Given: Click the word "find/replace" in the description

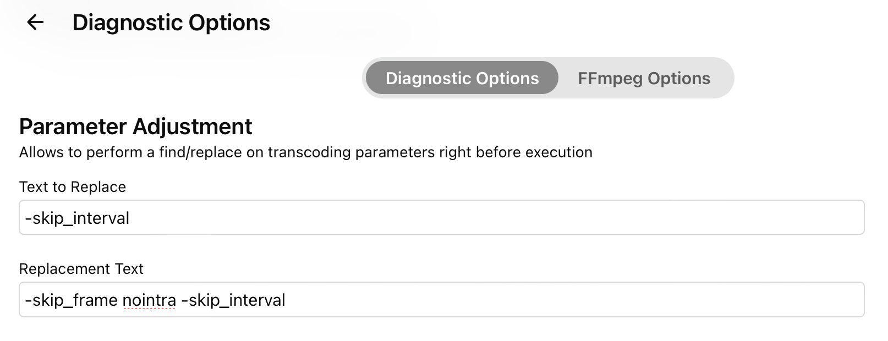Looking at the screenshot, I should coord(200,152).
